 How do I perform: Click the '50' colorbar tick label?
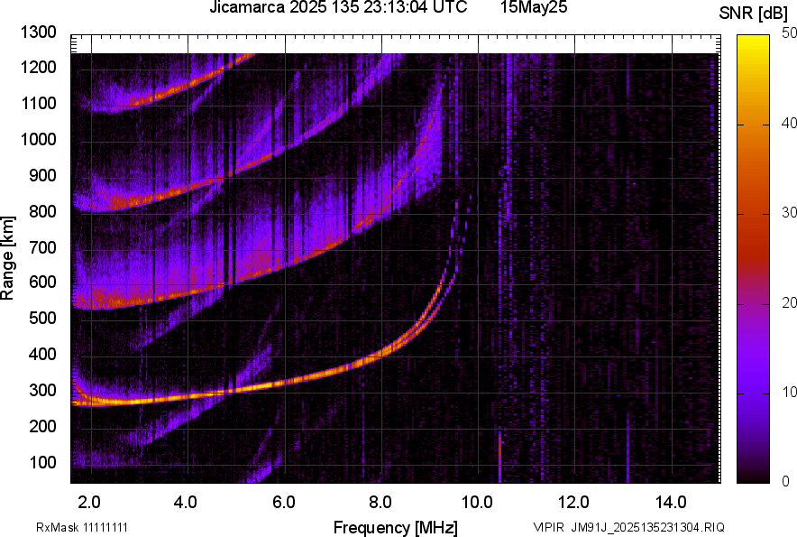pyautogui.click(x=789, y=33)
